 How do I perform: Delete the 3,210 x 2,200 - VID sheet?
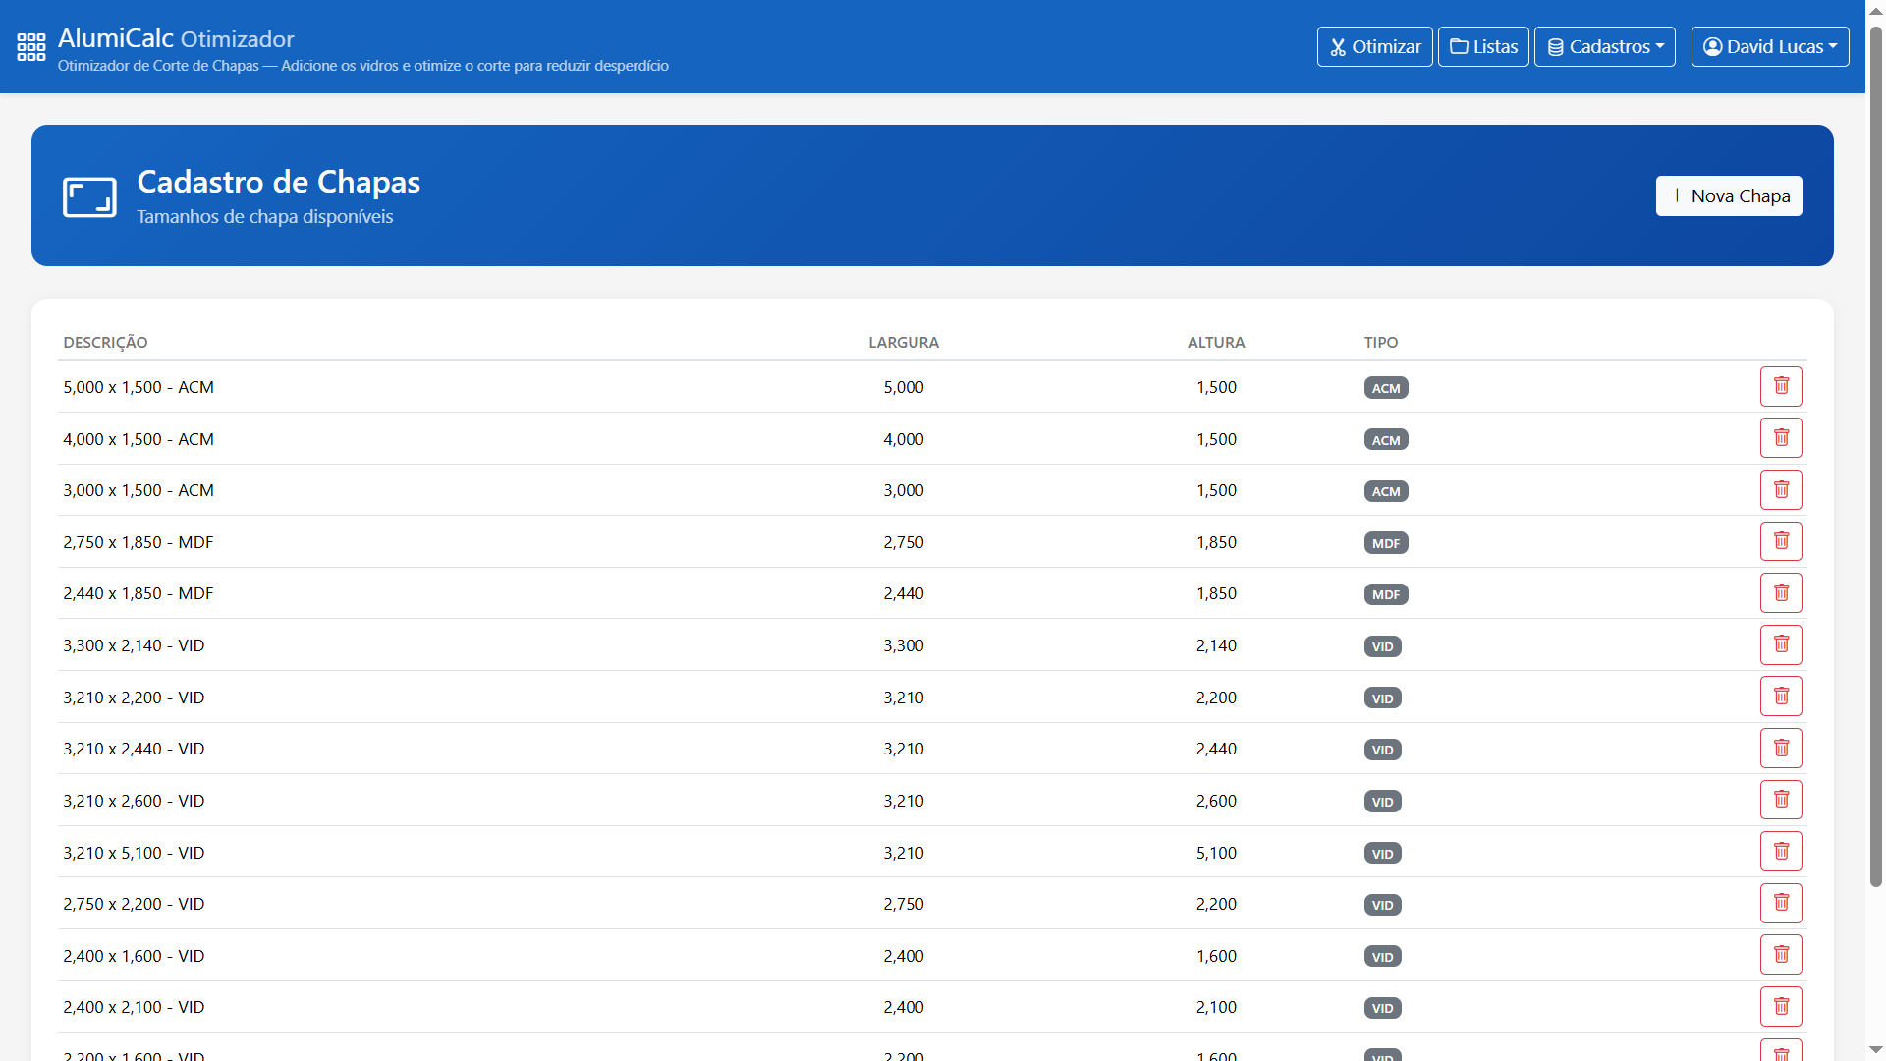(x=1781, y=697)
